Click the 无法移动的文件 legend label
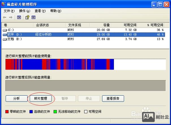Image resolution: width=171 pixels, height=125 pixels. click(69, 111)
